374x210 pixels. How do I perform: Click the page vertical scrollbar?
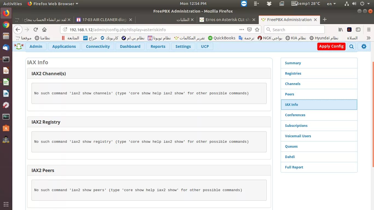point(373,115)
